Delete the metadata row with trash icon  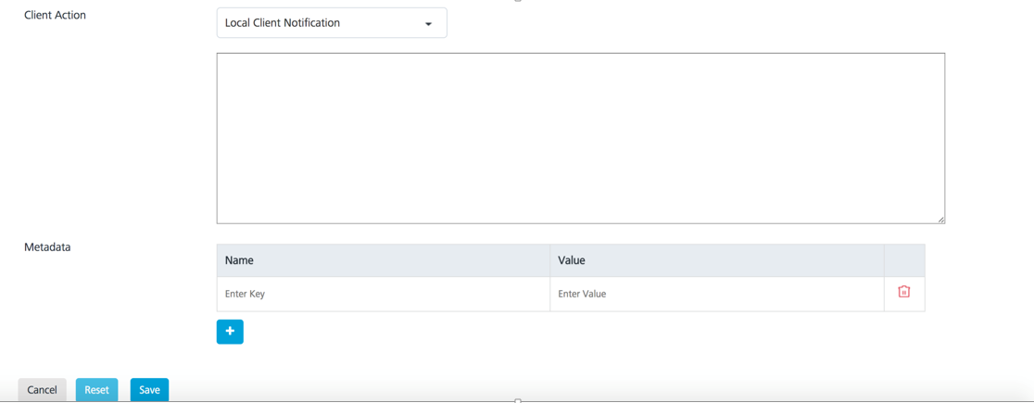point(903,292)
